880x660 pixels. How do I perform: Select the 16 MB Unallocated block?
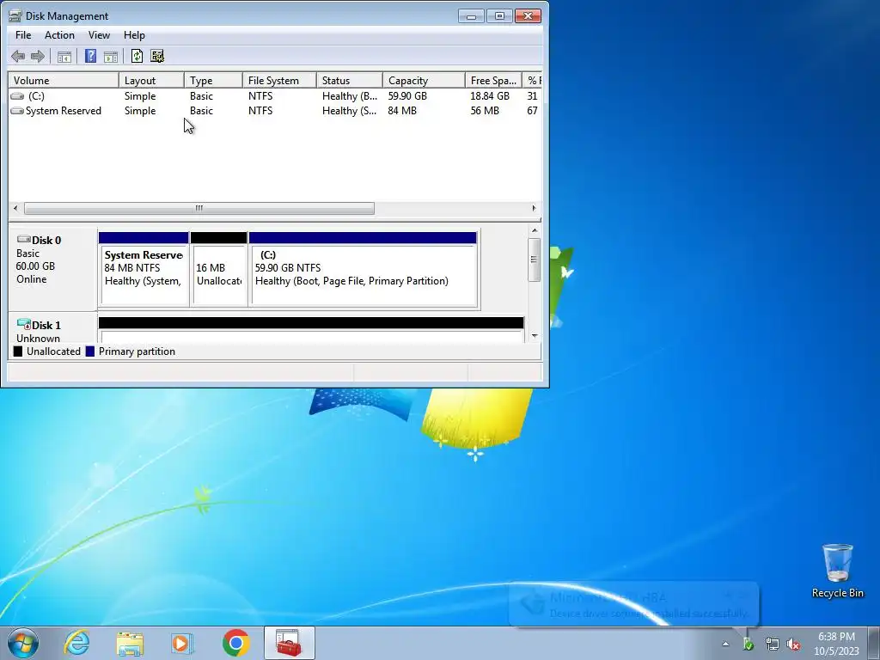tap(219, 269)
